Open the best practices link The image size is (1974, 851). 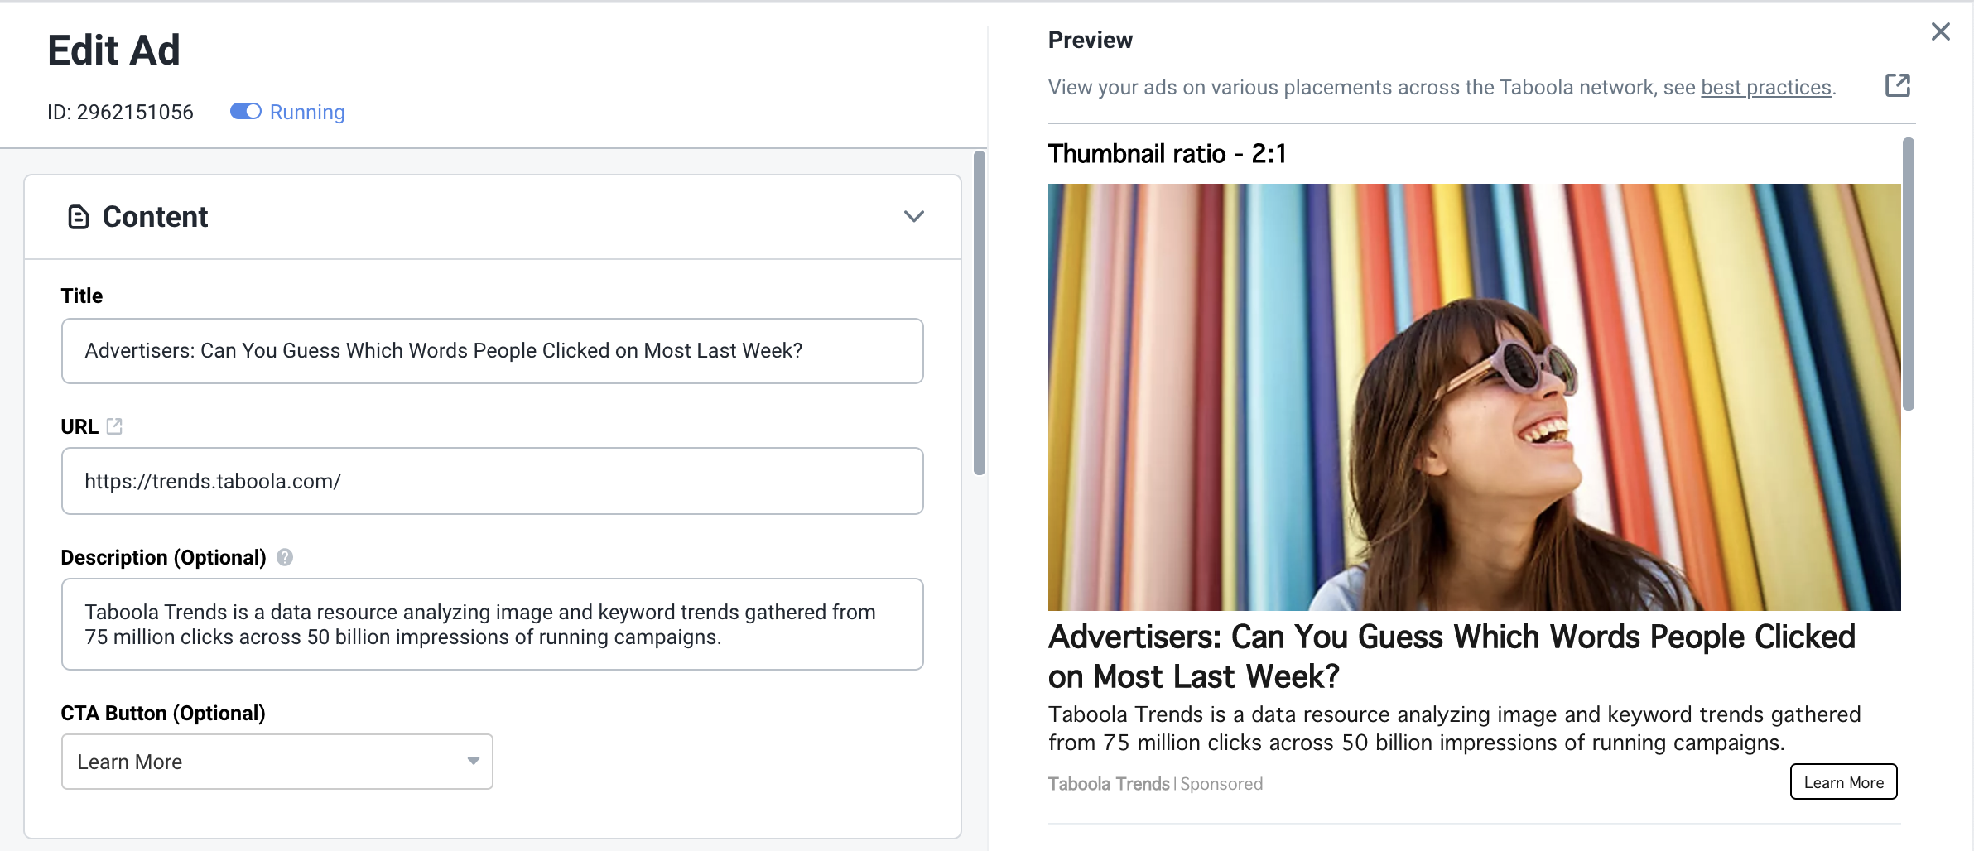click(x=1765, y=88)
